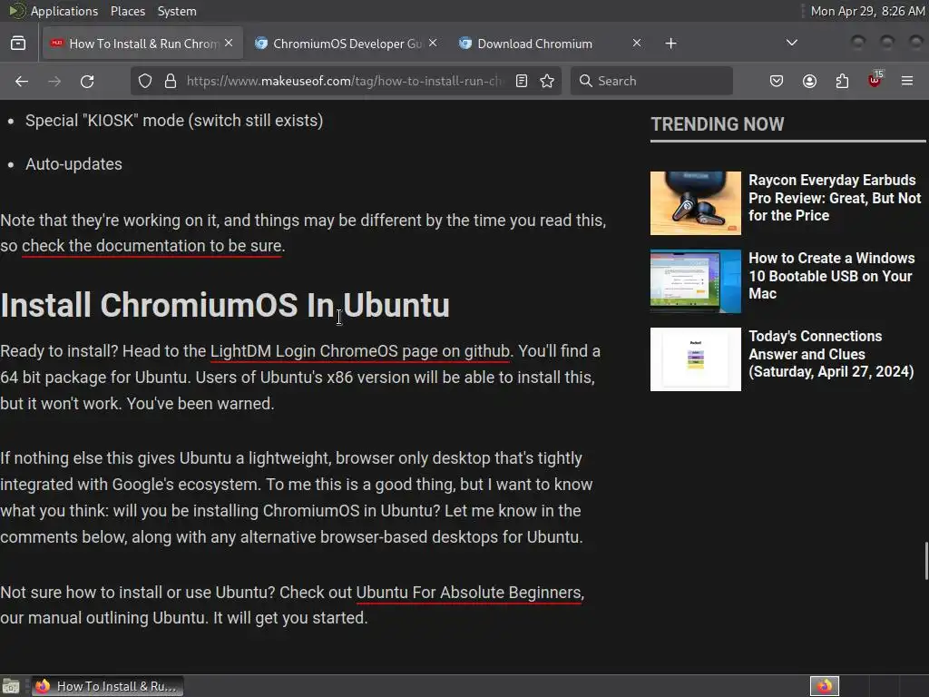Close the ChromiumOS Developer Guide tab
929x697 pixels.
(433, 44)
